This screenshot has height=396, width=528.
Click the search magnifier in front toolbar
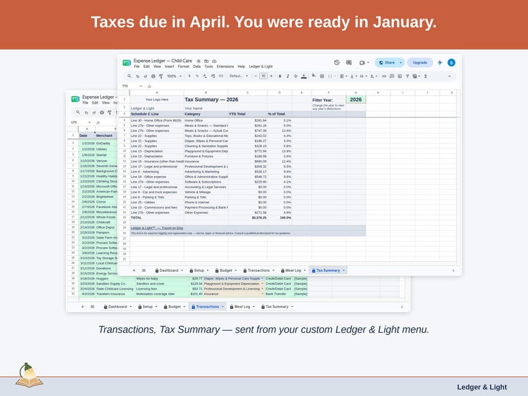pyautogui.click(x=129, y=76)
